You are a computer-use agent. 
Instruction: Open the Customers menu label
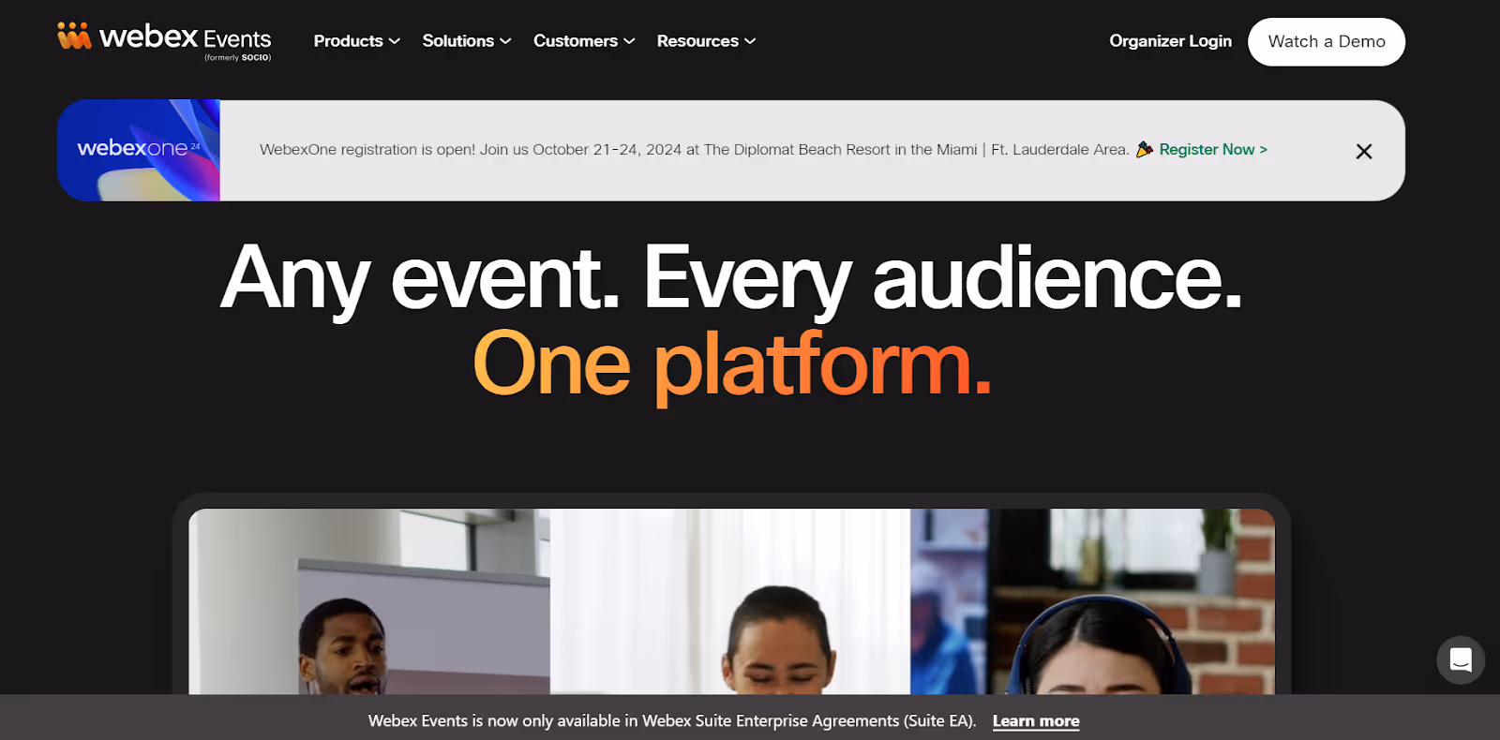click(575, 41)
